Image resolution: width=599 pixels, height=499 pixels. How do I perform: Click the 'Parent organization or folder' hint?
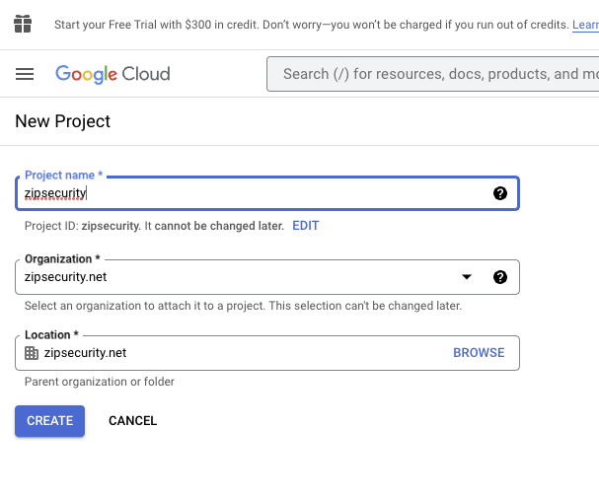(x=100, y=382)
